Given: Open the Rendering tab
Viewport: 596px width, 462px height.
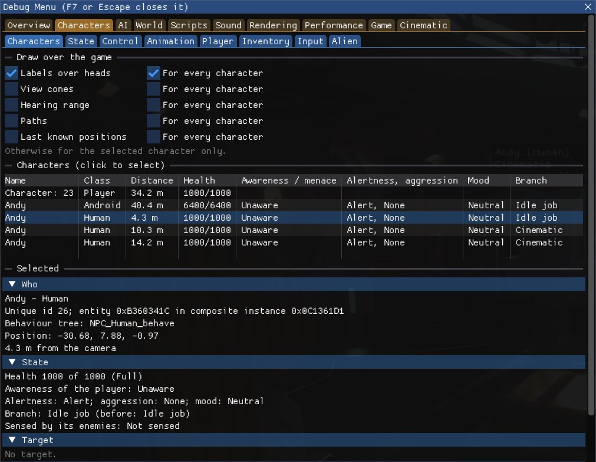Looking at the screenshot, I should 273,25.
